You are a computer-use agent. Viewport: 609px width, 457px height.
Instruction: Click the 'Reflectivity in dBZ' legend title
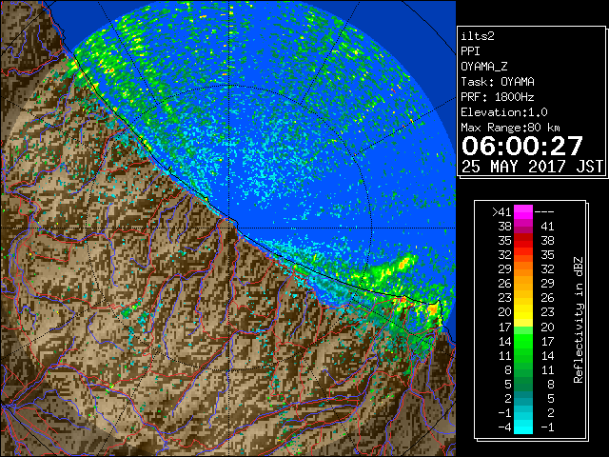(x=579, y=320)
